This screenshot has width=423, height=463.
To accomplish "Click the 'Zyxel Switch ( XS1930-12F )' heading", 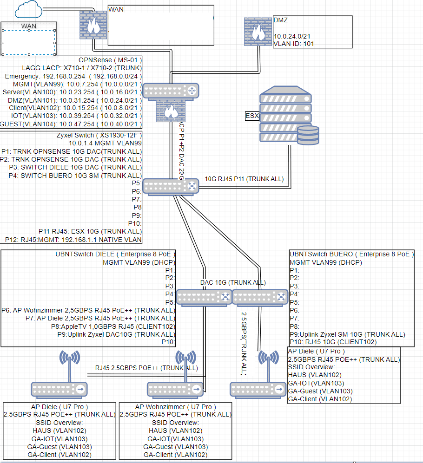I will tap(99, 135).
